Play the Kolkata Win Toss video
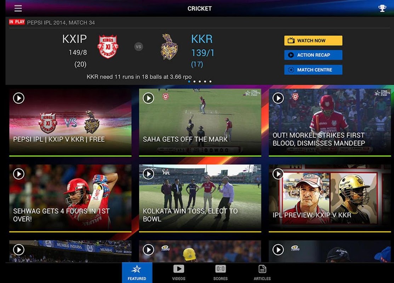The height and width of the screenshot is (283, 394). tap(149, 174)
